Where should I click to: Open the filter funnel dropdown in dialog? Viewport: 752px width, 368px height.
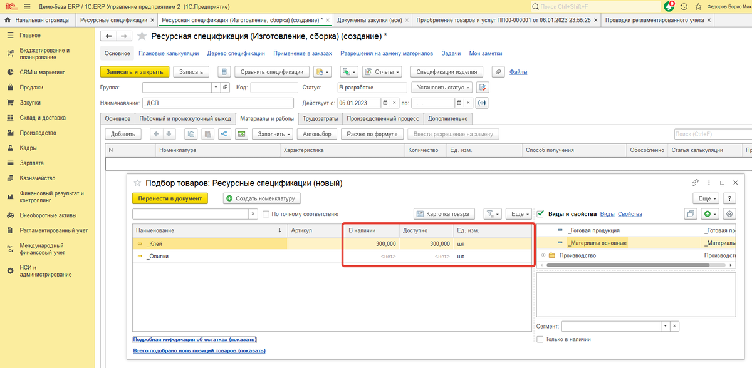(x=493, y=214)
